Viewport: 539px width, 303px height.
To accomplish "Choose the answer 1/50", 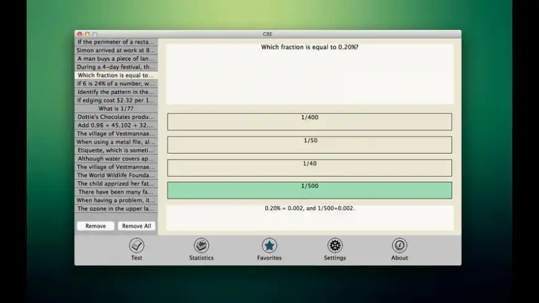I will coord(310,145).
